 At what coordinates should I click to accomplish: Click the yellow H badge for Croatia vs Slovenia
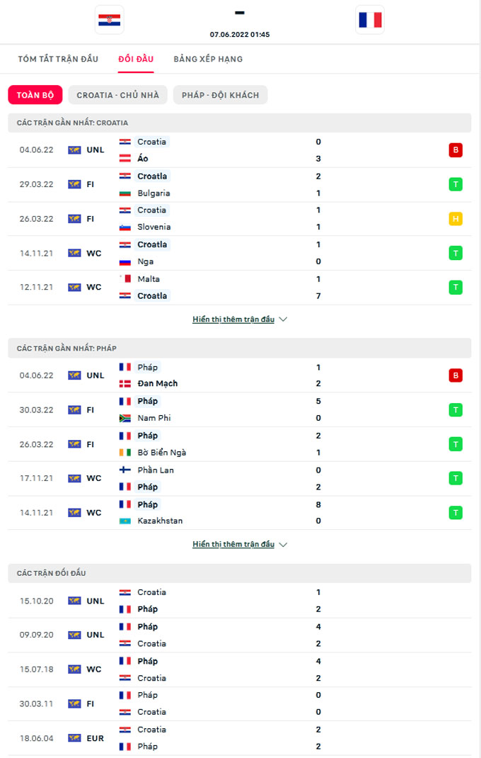pyautogui.click(x=456, y=219)
